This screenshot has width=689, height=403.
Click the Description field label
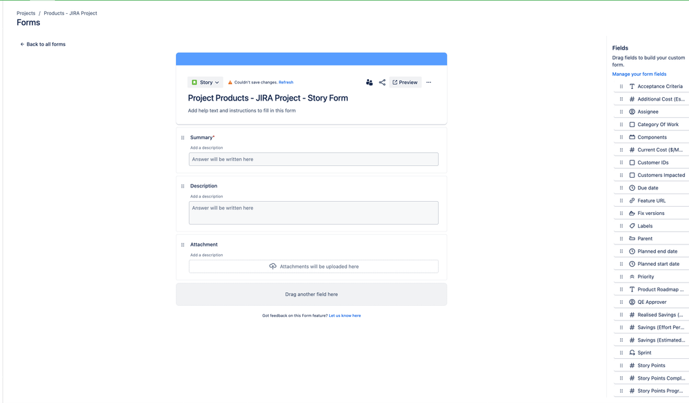tap(203, 186)
